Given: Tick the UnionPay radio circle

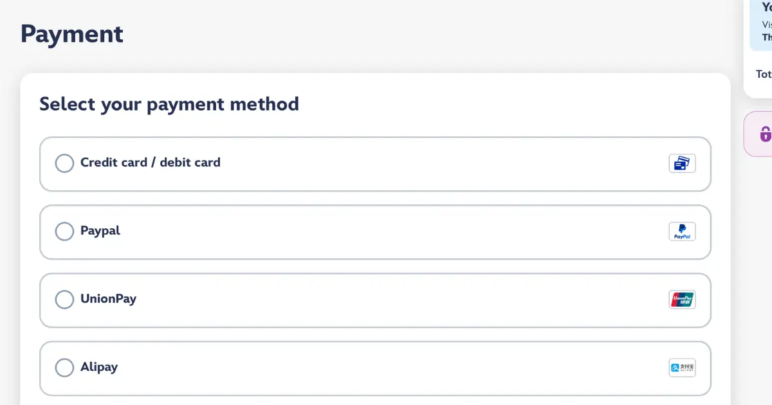Looking at the screenshot, I should 64,300.
